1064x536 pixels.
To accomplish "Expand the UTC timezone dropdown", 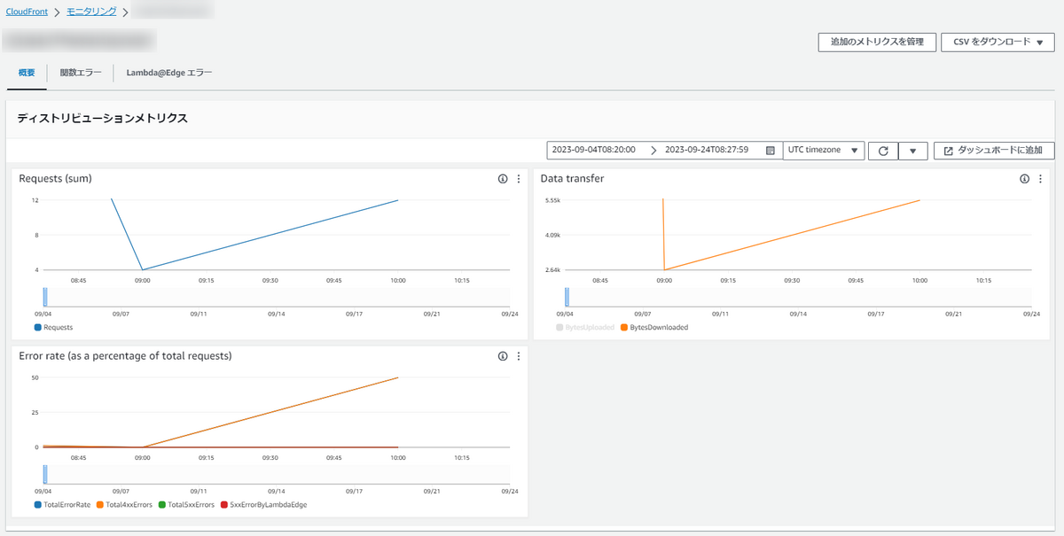I will coord(824,151).
